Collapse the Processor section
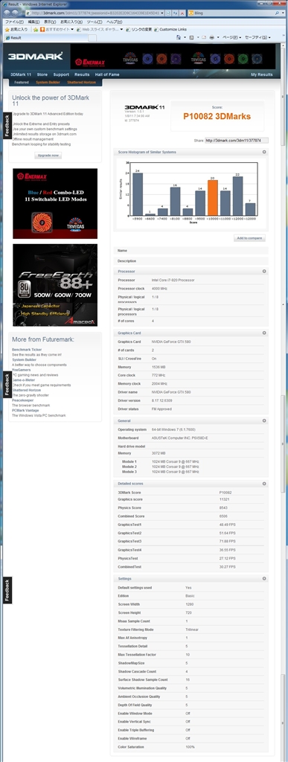 click(264, 271)
